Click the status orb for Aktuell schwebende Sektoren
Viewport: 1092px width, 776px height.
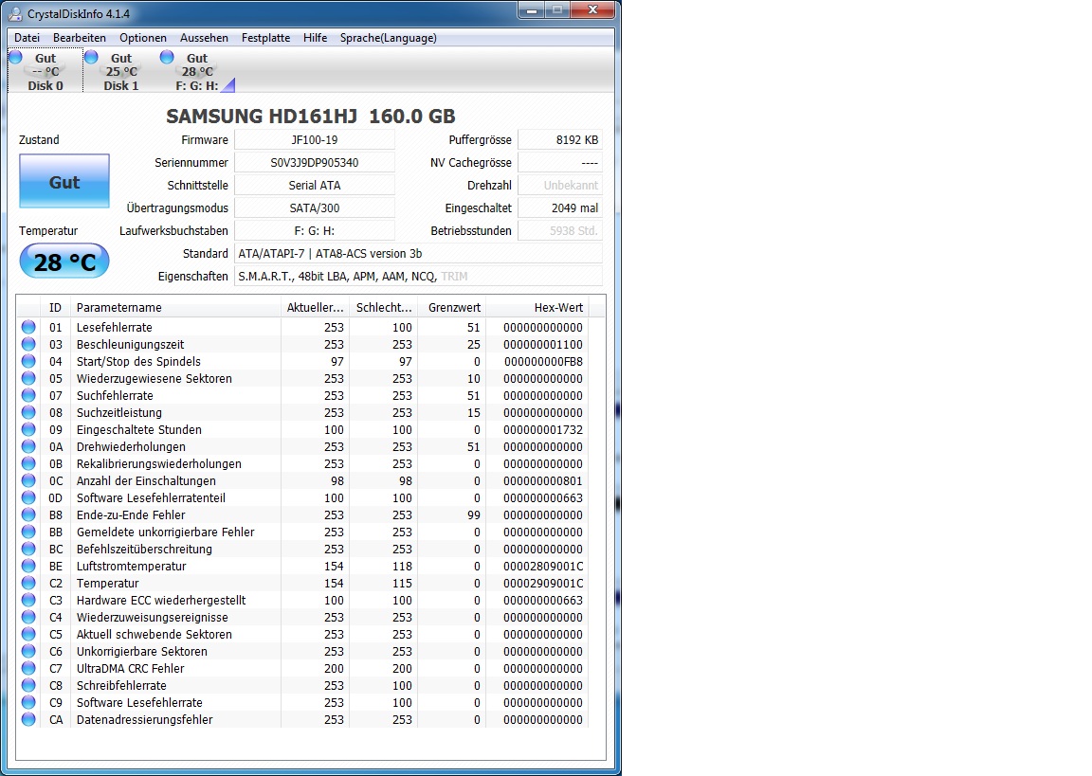[x=28, y=634]
